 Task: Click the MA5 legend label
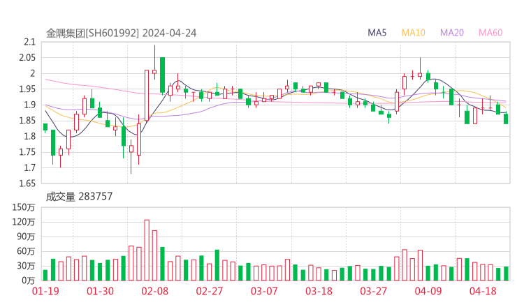pos(377,33)
